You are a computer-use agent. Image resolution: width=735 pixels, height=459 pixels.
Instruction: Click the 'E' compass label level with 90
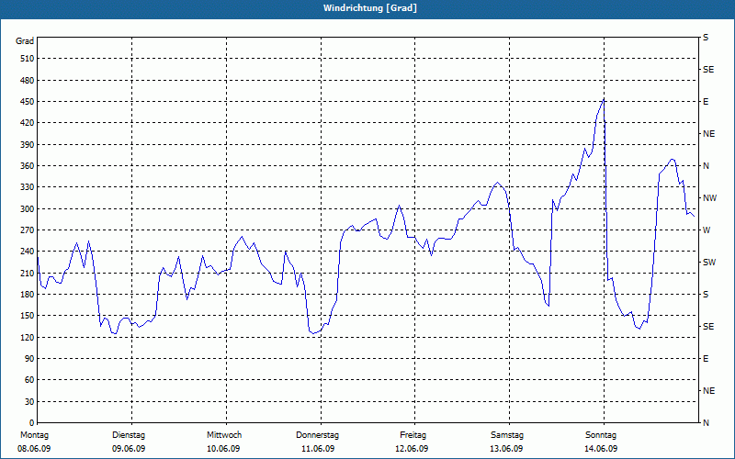706,359
